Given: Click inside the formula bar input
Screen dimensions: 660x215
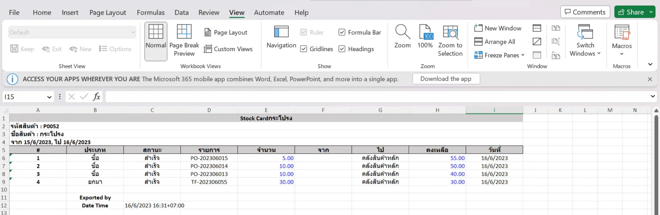Looking at the screenshot, I should tap(378, 97).
